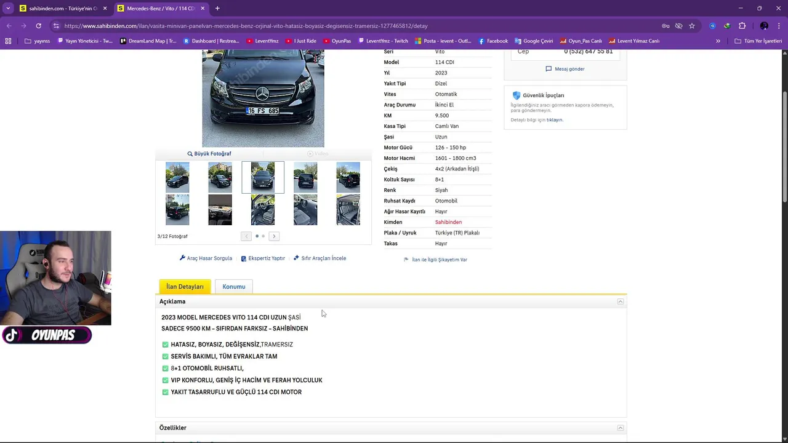The height and width of the screenshot is (443, 788).
Task: Reload the current page
Action: click(38, 26)
